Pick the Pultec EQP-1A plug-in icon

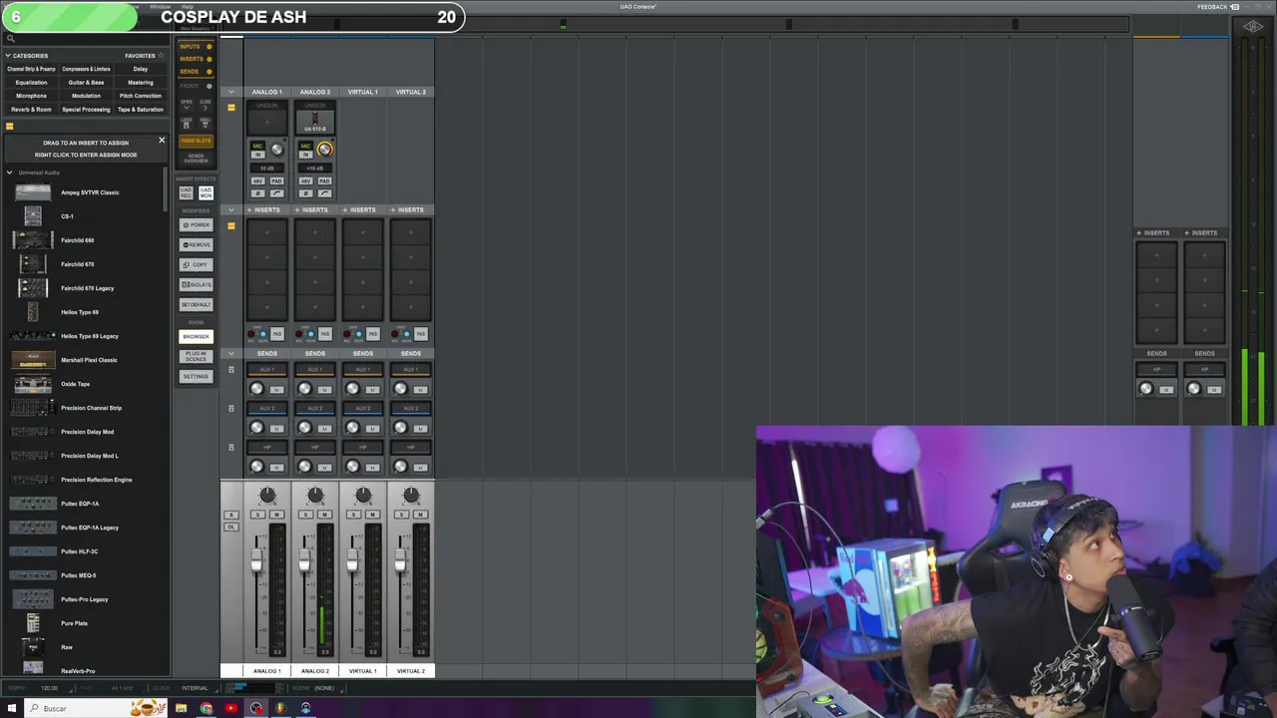click(32, 504)
